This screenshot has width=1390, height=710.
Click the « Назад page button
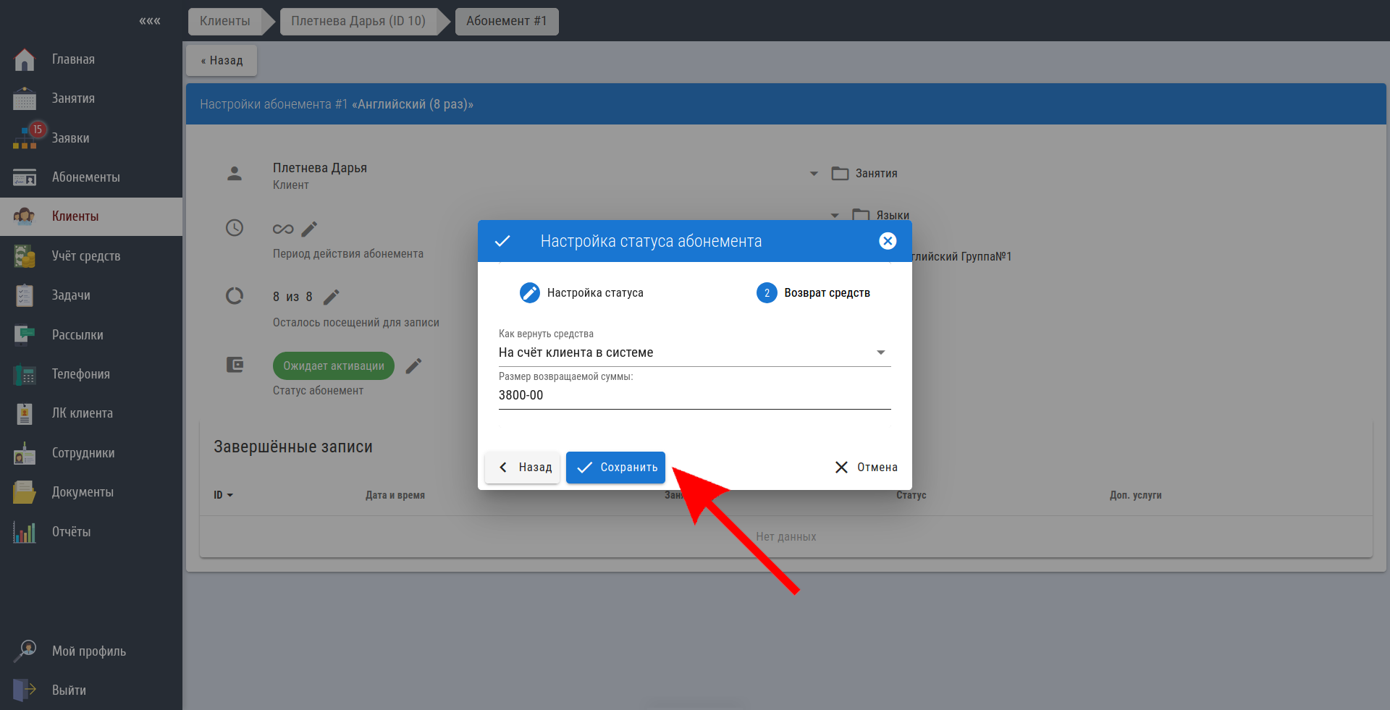point(222,61)
